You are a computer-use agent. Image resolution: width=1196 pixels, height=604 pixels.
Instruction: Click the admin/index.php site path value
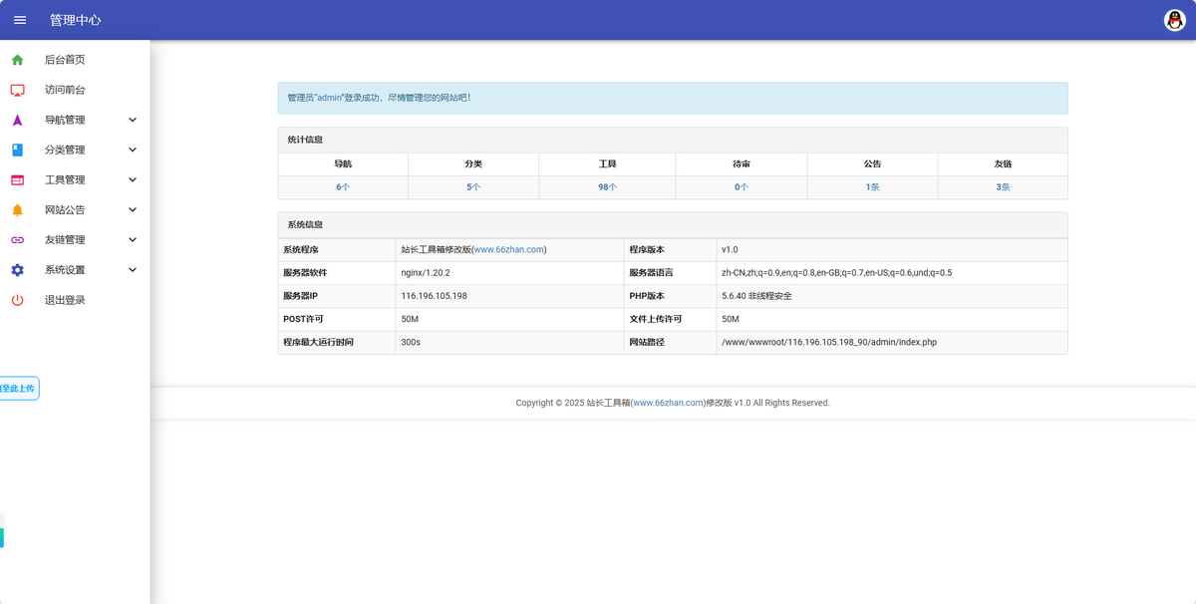pos(829,342)
